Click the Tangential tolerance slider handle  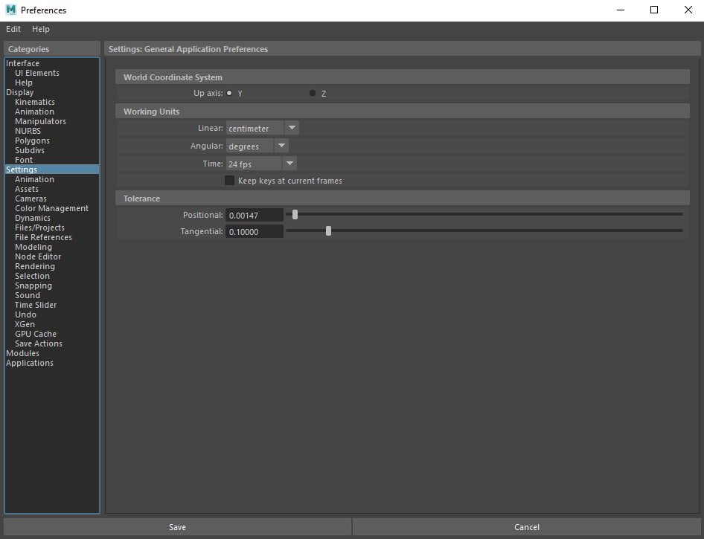point(328,231)
